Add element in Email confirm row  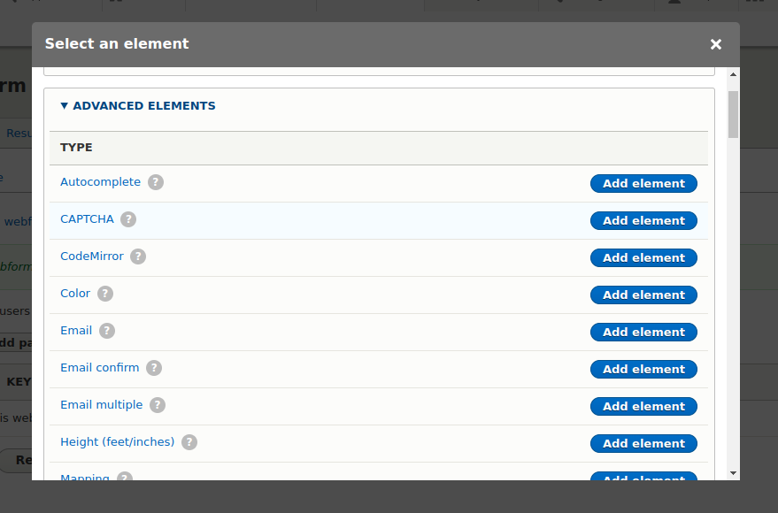click(643, 369)
